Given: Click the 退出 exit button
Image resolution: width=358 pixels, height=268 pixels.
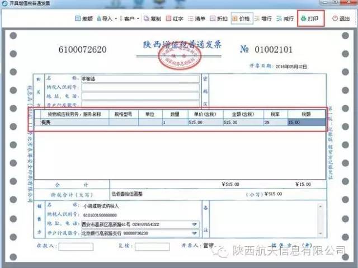Looking at the screenshot, I should (341, 18).
